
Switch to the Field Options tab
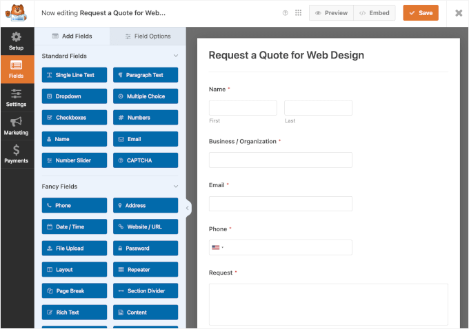pyautogui.click(x=148, y=36)
